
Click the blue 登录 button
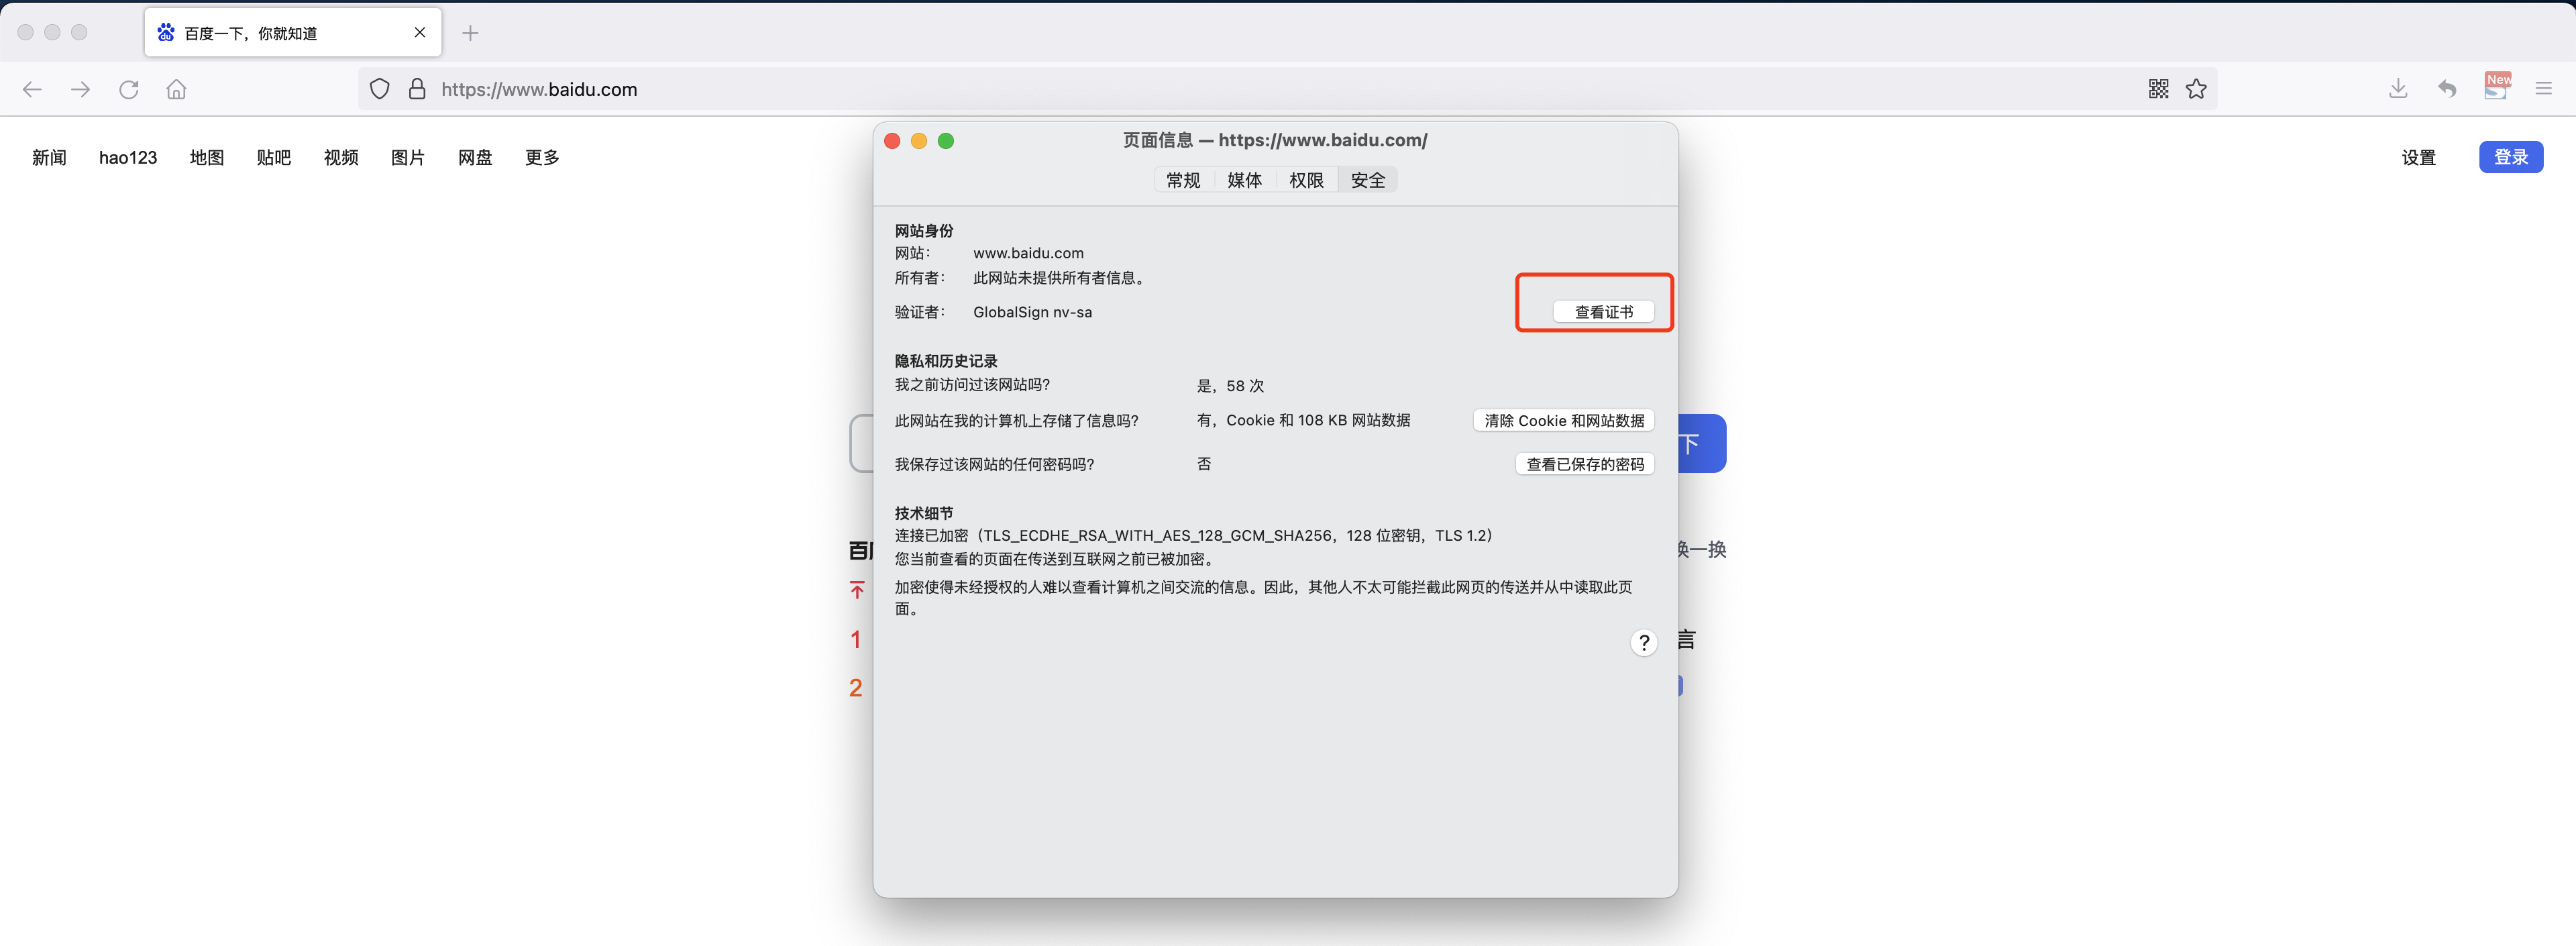(x=2511, y=157)
